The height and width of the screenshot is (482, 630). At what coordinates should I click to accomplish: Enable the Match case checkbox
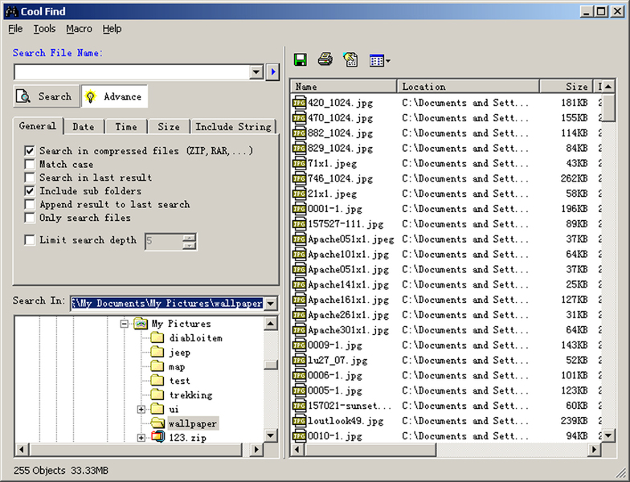[x=30, y=165]
